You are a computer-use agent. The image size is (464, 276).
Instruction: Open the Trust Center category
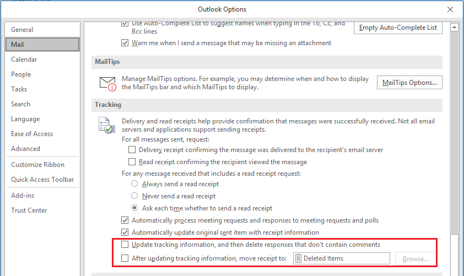[x=42, y=210]
